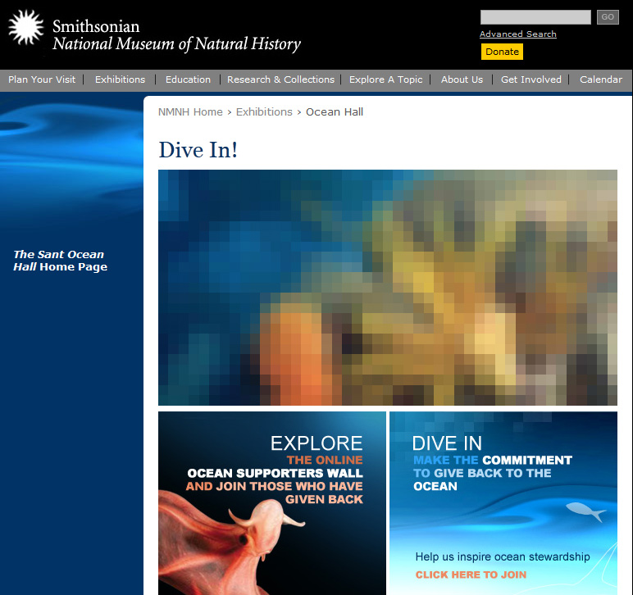Open the Advanced Search link

point(517,34)
